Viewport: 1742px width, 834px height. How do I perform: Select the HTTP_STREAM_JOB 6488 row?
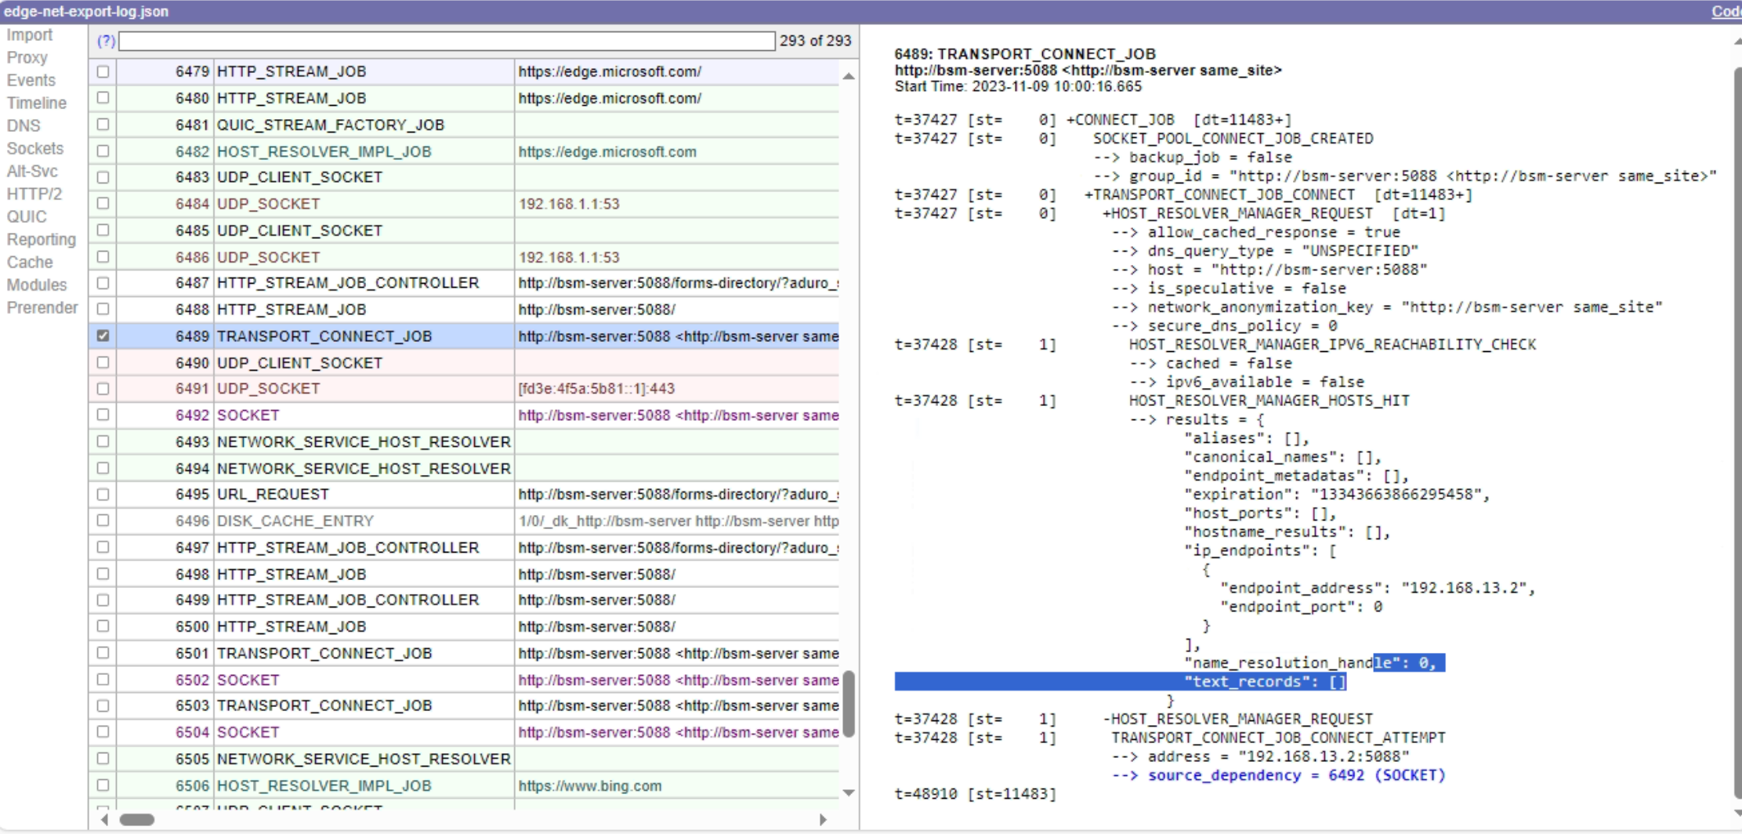click(464, 310)
